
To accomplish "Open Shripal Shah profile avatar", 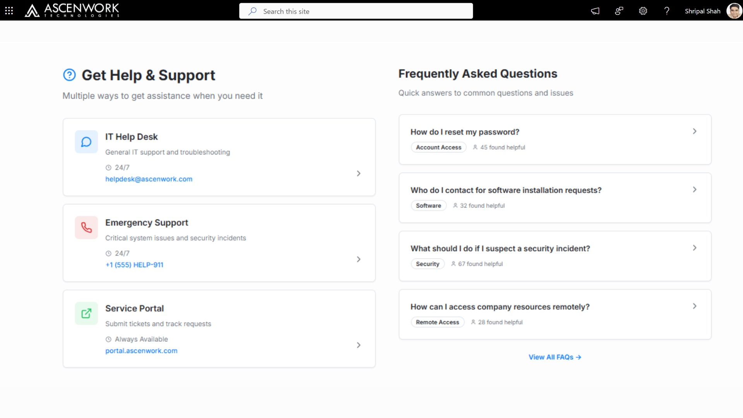I will click(734, 11).
